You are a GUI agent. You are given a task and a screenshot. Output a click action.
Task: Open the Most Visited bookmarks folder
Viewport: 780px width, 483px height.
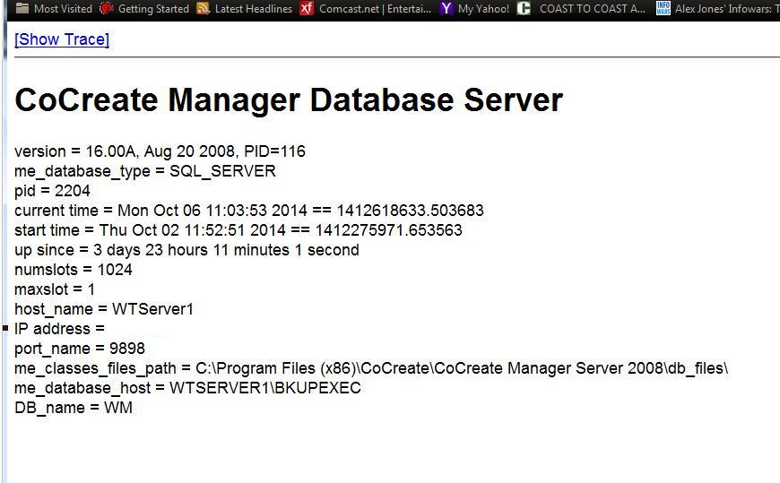click(x=54, y=8)
